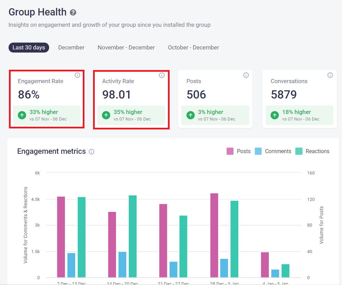Click the 86% engagement rate value
This screenshot has width=342, height=285.
(29, 95)
